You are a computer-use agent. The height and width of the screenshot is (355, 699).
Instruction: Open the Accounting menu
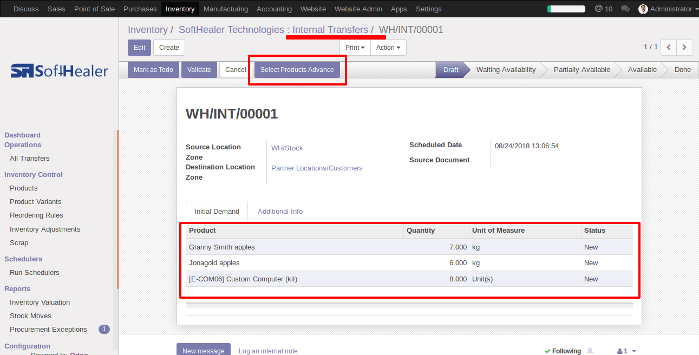click(274, 9)
